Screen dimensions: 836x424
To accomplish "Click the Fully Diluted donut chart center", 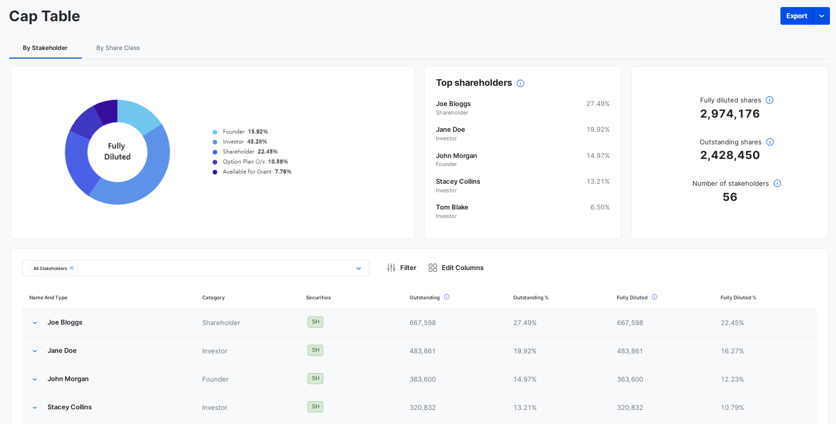I will (117, 151).
